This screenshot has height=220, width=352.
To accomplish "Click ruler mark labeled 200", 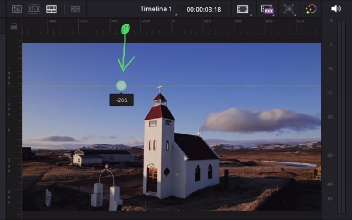I will (x=207, y=21).
